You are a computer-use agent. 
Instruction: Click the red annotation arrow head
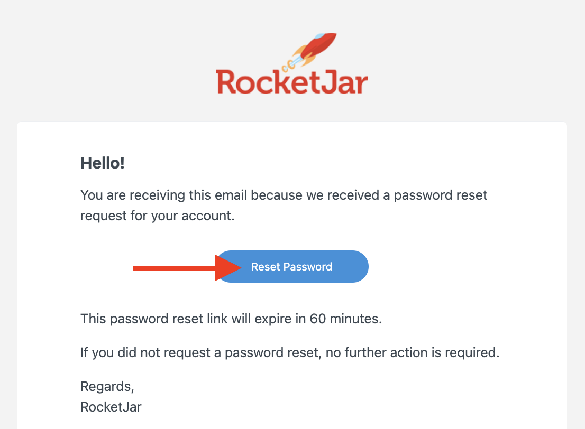coord(228,268)
